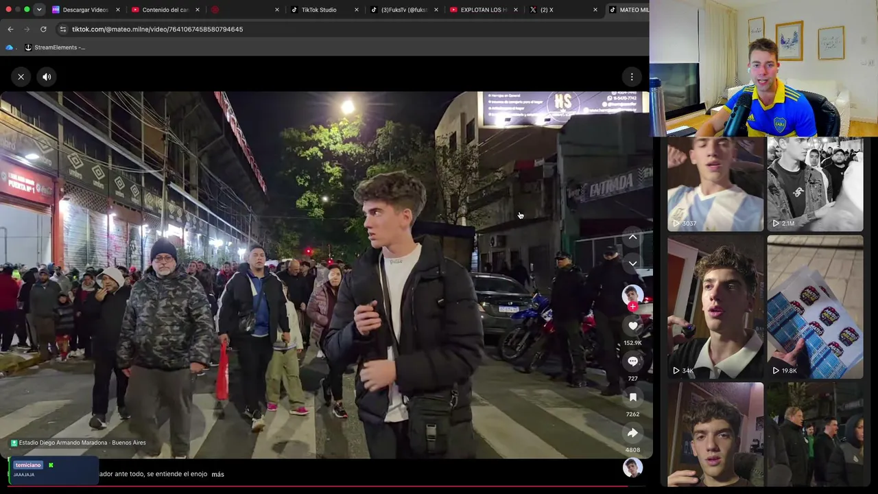This screenshot has width=878, height=494.
Task: Open the three-dot video options menu
Action: click(x=632, y=77)
